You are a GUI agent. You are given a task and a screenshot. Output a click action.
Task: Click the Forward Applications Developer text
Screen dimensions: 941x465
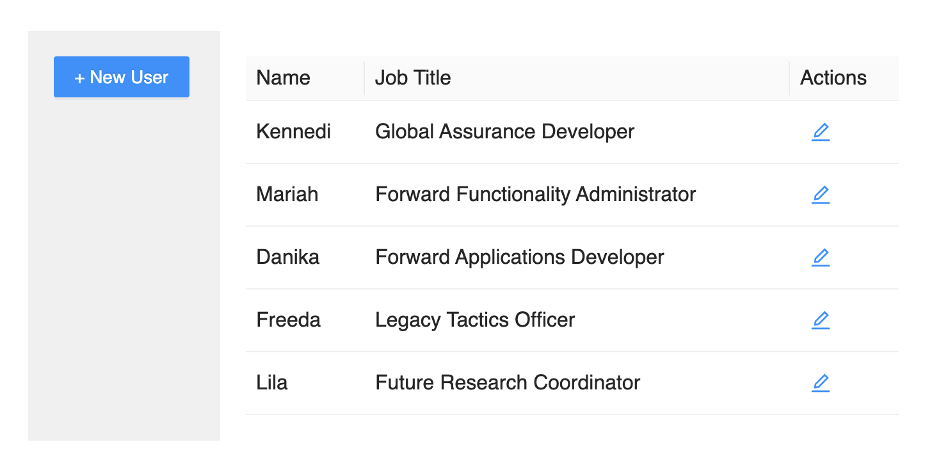point(519,257)
